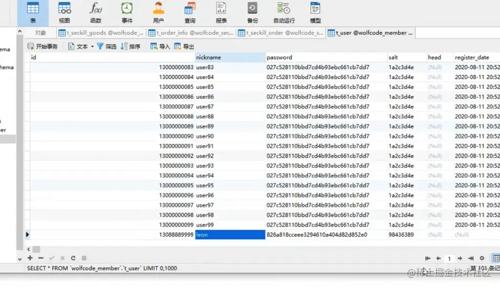Select the user83 nickname cell
This screenshot has width=500, height=287.
tap(230, 67)
